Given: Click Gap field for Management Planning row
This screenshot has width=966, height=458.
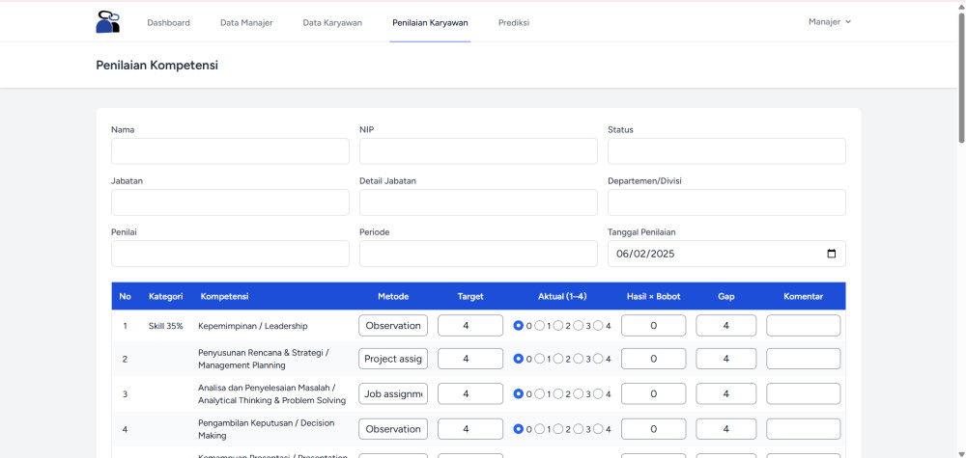Looking at the screenshot, I should (x=725, y=359).
